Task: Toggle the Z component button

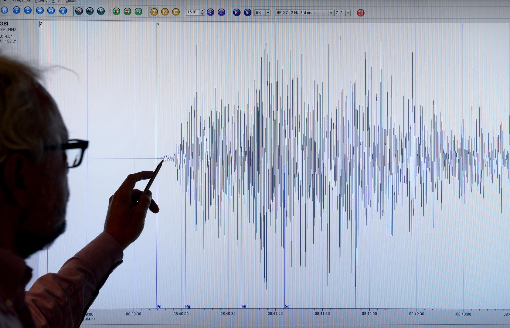Action: tap(154, 12)
